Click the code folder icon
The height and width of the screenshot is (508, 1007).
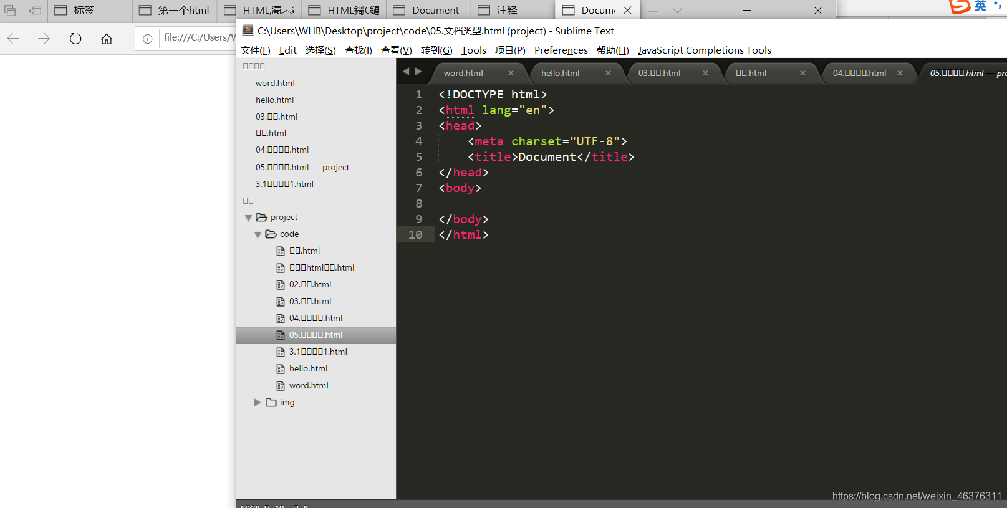click(x=271, y=234)
